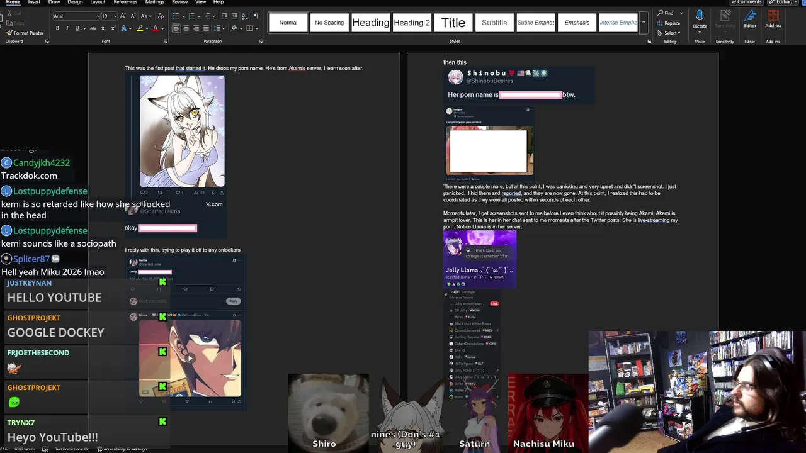806x453 pixels.
Task: Apply yellow text highlight color
Action: click(139, 28)
